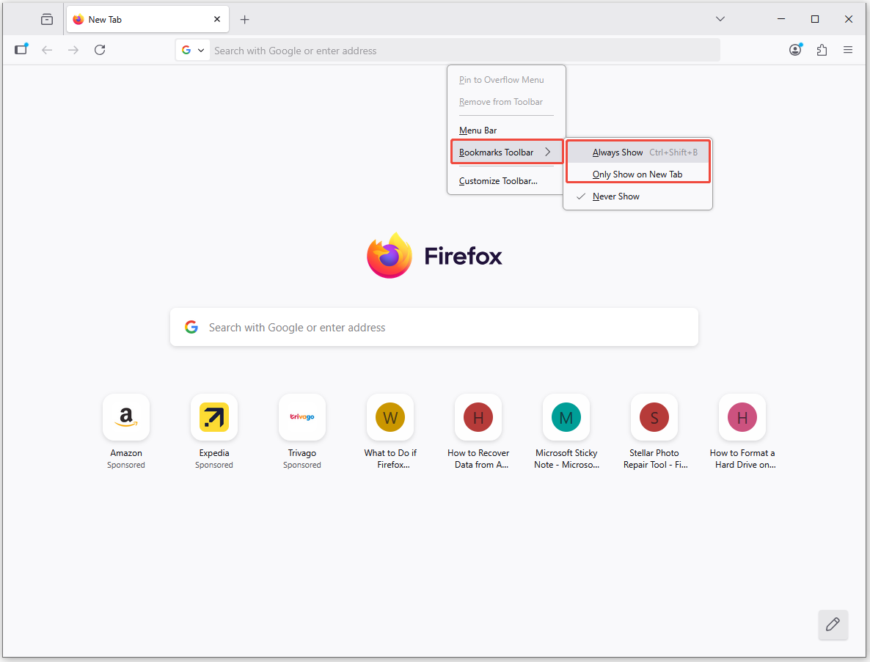Image resolution: width=870 pixels, height=662 pixels.
Task: Select Menu Bar in the context menu
Action: click(478, 130)
